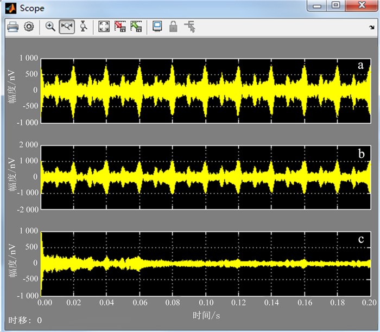The width and height of the screenshot is (380, 332).
Task: Click the bottom waveform plot labeled c
Action: [206, 264]
